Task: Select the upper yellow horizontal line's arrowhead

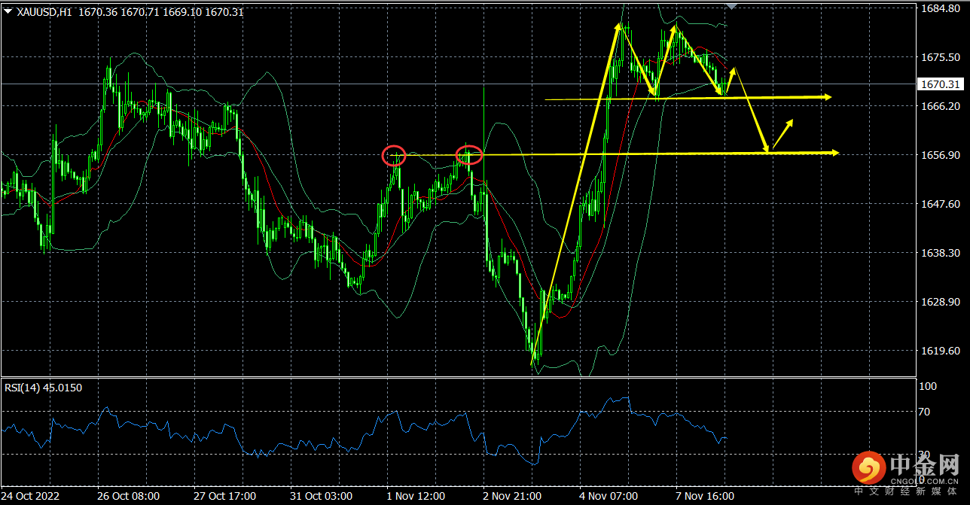Action: point(827,97)
